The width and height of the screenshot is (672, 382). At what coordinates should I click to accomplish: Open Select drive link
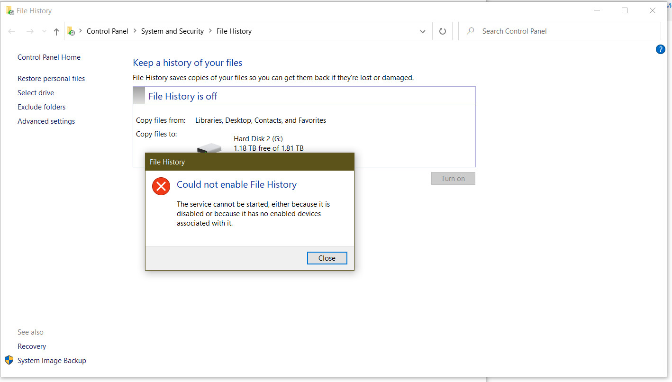pos(36,93)
